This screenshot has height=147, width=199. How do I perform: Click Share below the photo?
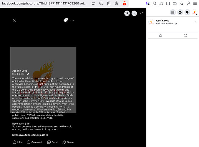[x=68, y=142]
